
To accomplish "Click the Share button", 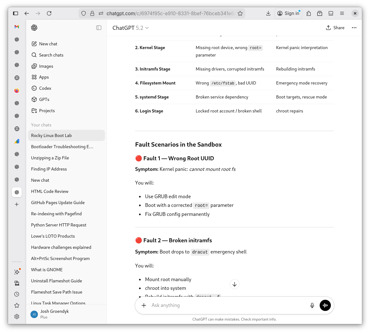I will 335,28.
